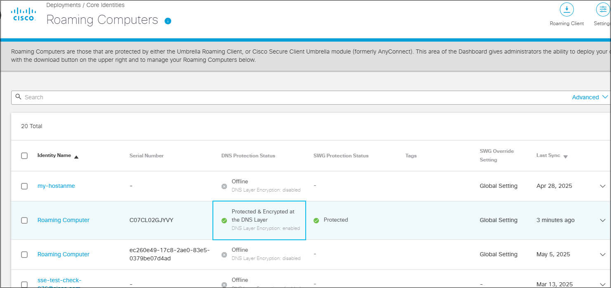
Task: Click Protected & Encrypted at the DNS Layer
Action: click(263, 215)
